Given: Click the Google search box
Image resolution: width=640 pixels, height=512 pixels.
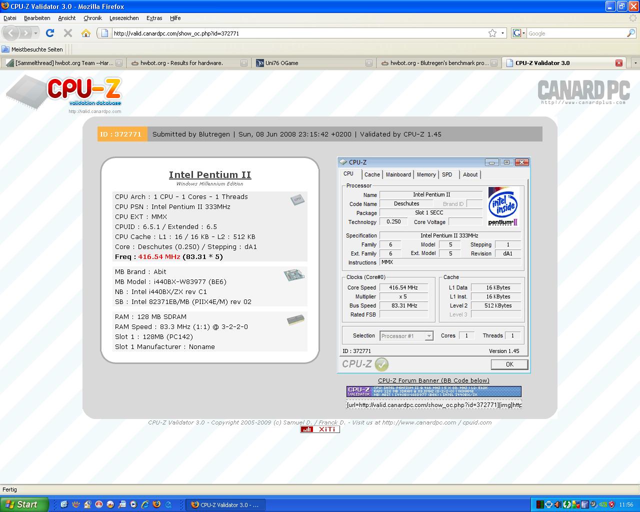Looking at the screenshot, I should [x=576, y=33].
